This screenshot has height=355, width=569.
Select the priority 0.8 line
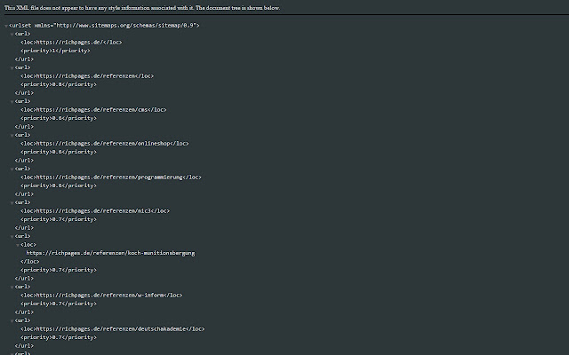(x=59, y=84)
